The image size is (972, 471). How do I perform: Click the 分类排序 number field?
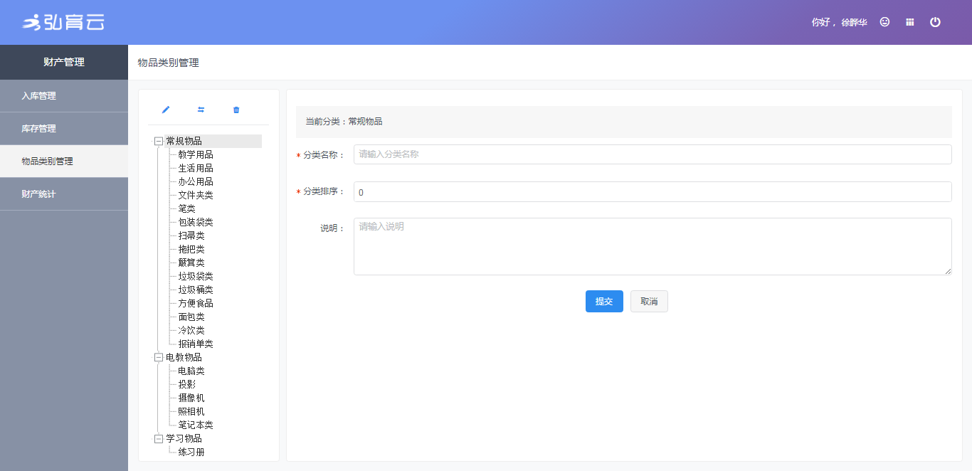[652, 191]
